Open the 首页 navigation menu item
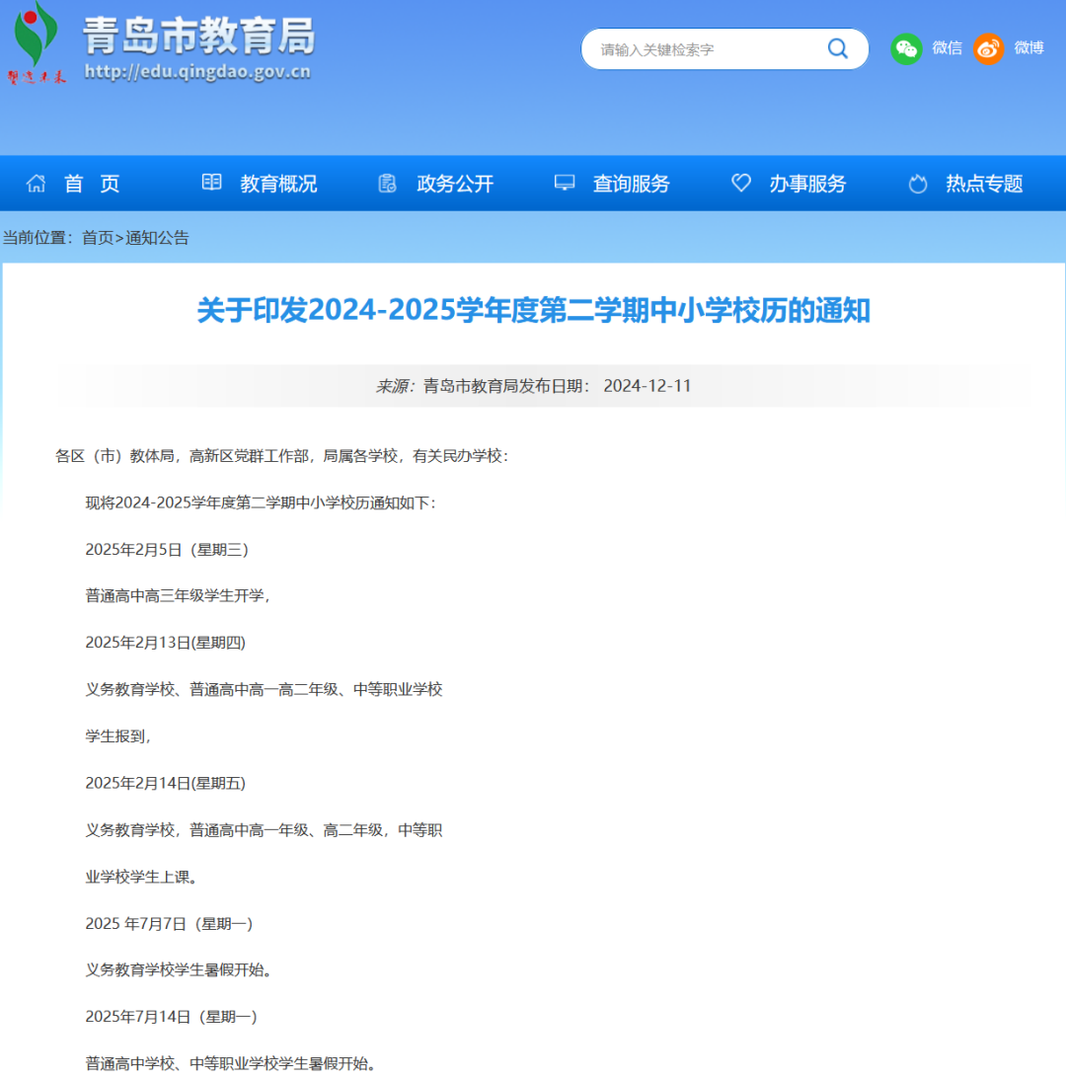Screen dimensions: 1066x1080 pos(92,184)
